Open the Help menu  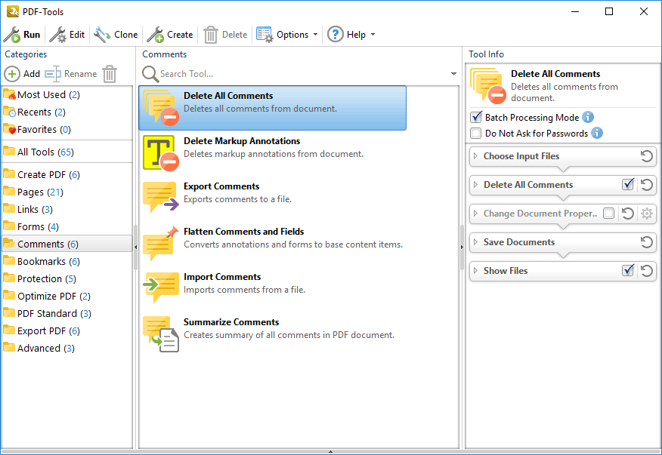(351, 35)
